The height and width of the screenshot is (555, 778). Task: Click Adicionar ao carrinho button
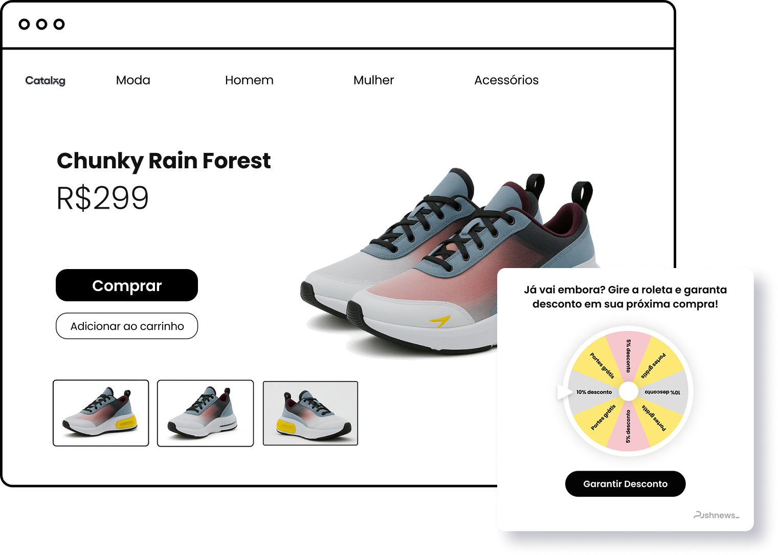click(127, 326)
